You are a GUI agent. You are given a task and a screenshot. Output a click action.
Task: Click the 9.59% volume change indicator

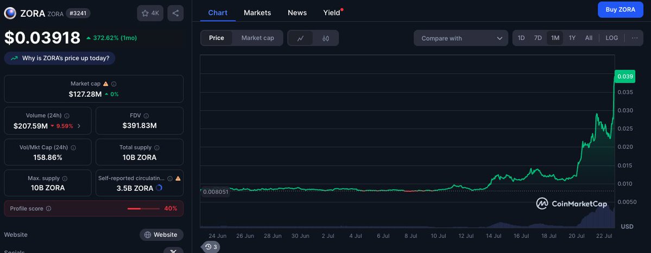[x=62, y=126]
